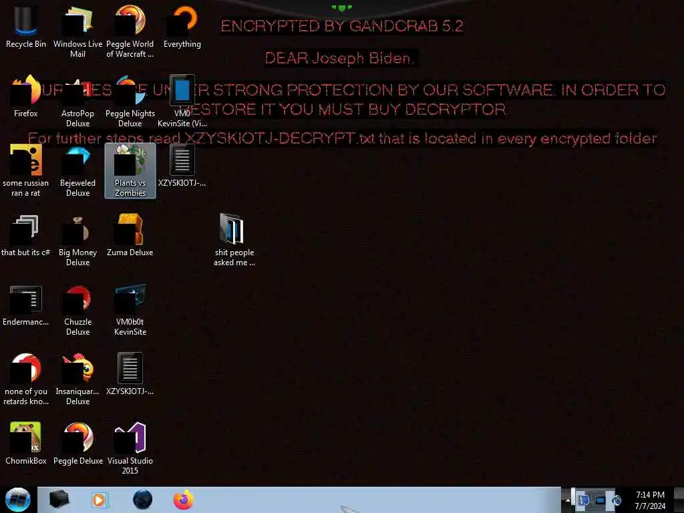Select the Everything search shortcut
This screenshot has height=513, width=684.
pos(182,26)
